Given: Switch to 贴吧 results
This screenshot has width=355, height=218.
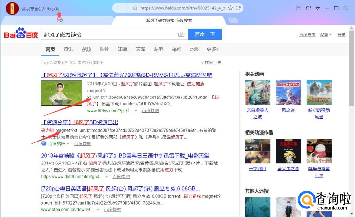Looking at the screenshot, I should 158,49.
